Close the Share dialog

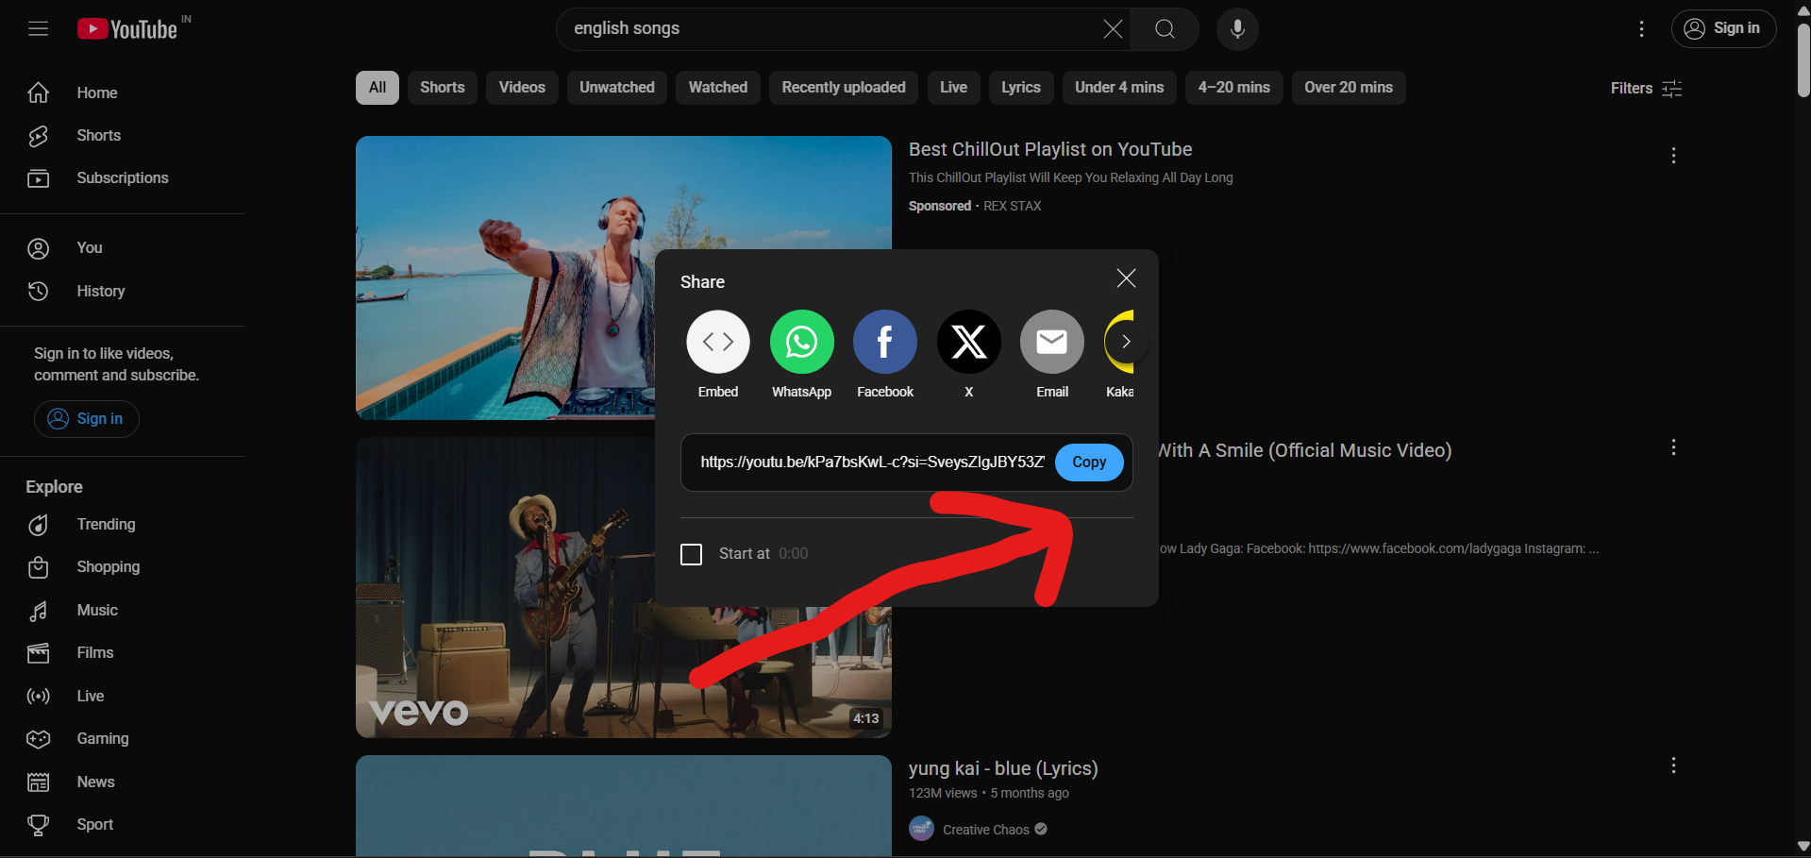pyautogui.click(x=1126, y=278)
